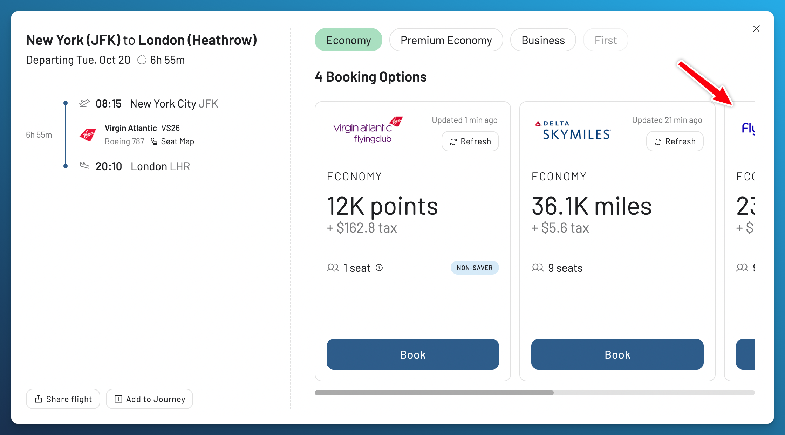The image size is (785, 435).
Task: Click the '+ $5.6 tax' text
Action: (x=560, y=228)
